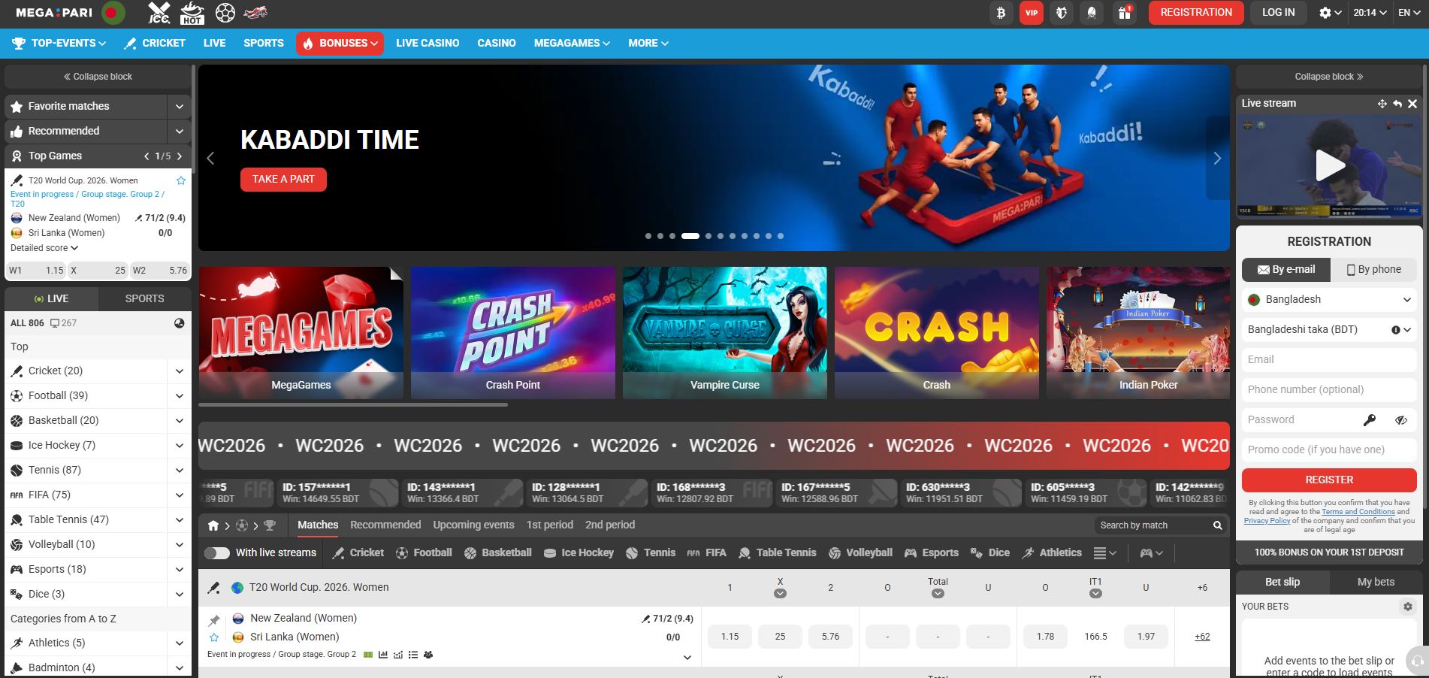Expand the MORE menu
The height and width of the screenshot is (678, 1429).
648,43
